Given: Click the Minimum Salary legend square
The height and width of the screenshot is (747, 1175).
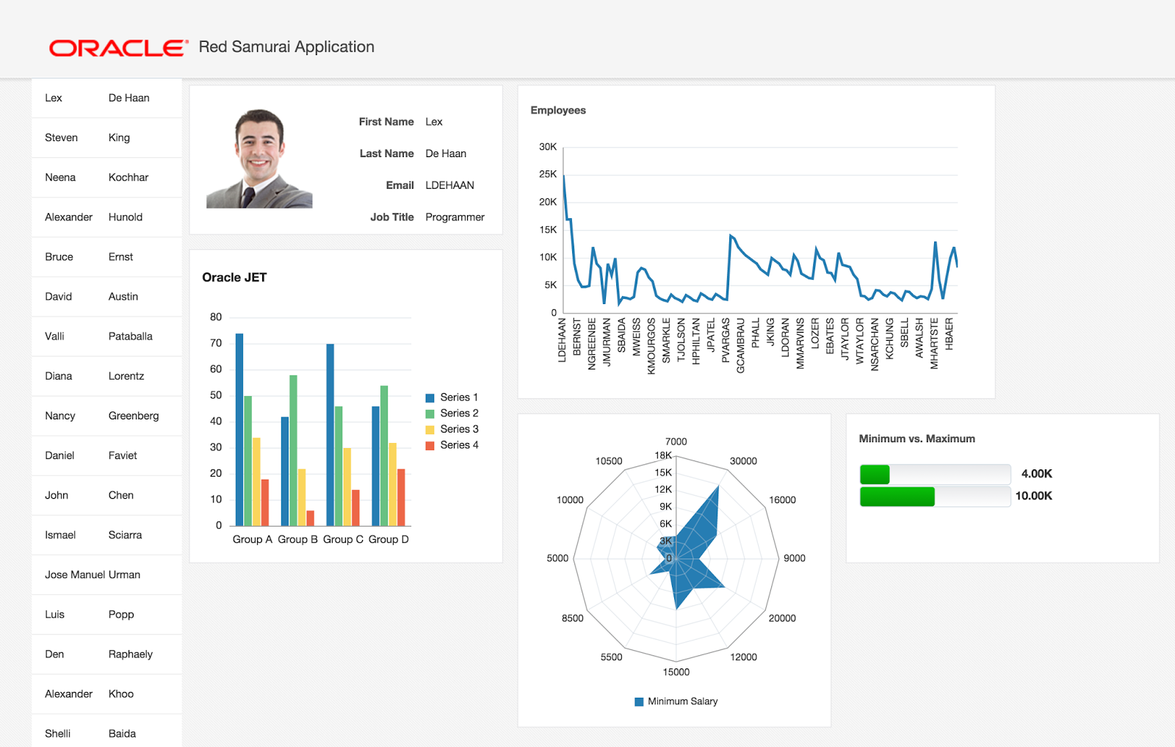Looking at the screenshot, I should coord(638,701).
